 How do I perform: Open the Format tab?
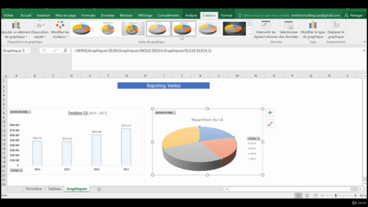click(227, 16)
